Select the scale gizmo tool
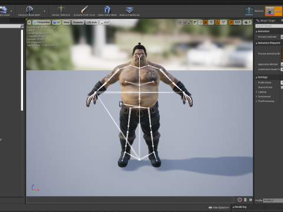 coord(190,22)
